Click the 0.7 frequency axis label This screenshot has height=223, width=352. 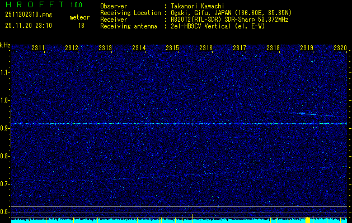click(x=6, y=184)
